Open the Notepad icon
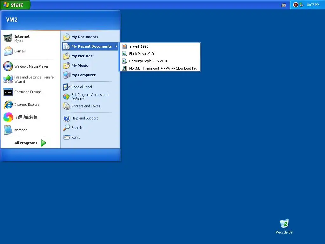Image resolution: width=325 pixels, height=244 pixels. (x=8, y=130)
